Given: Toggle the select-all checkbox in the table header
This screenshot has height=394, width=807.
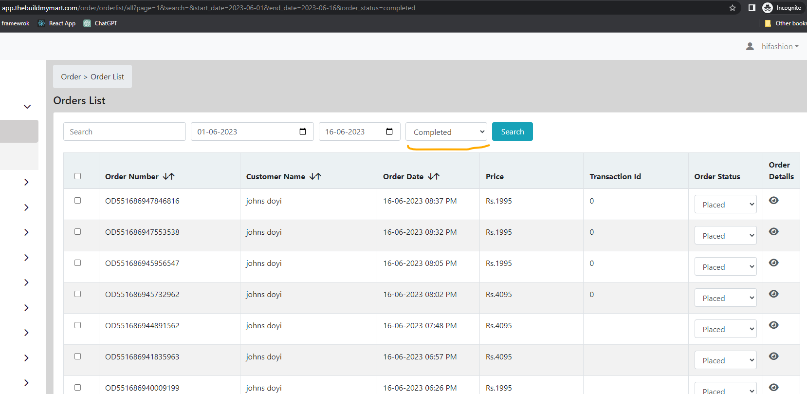Looking at the screenshot, I should (78, 176).
